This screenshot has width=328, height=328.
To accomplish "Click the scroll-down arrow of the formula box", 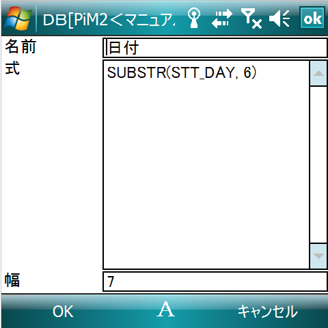I will pos(318,256).
